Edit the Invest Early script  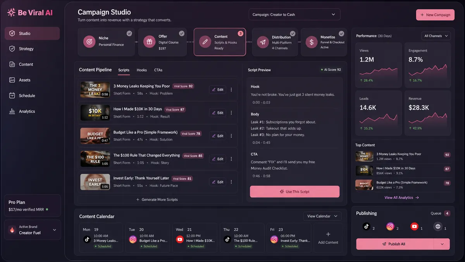(x=217, y=182)
